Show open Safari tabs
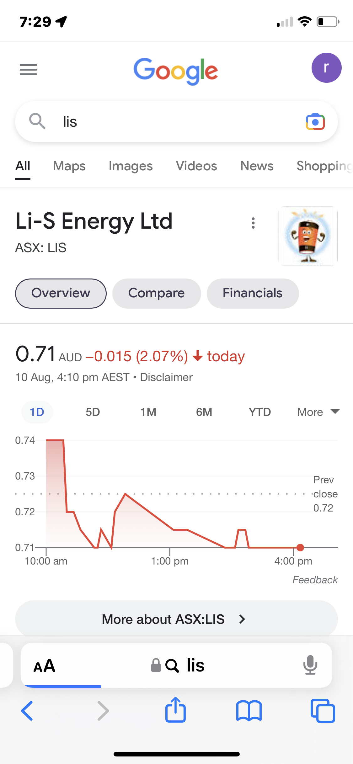Viewport: 353px width, 764px height. [323, 711]
